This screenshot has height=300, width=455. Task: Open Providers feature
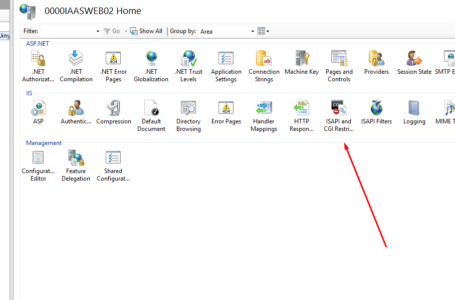(376, 63)
